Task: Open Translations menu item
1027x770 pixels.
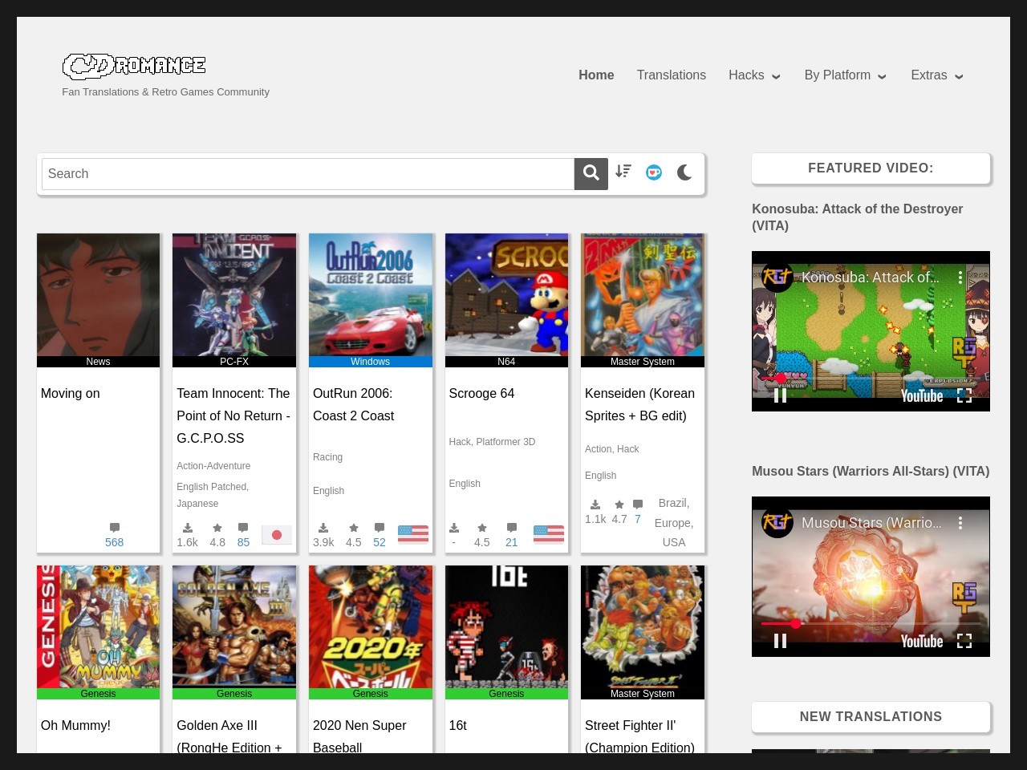Action: point(672,75)
